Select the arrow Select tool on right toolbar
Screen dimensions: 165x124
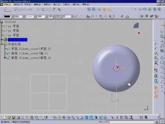(x=162, y=25)
